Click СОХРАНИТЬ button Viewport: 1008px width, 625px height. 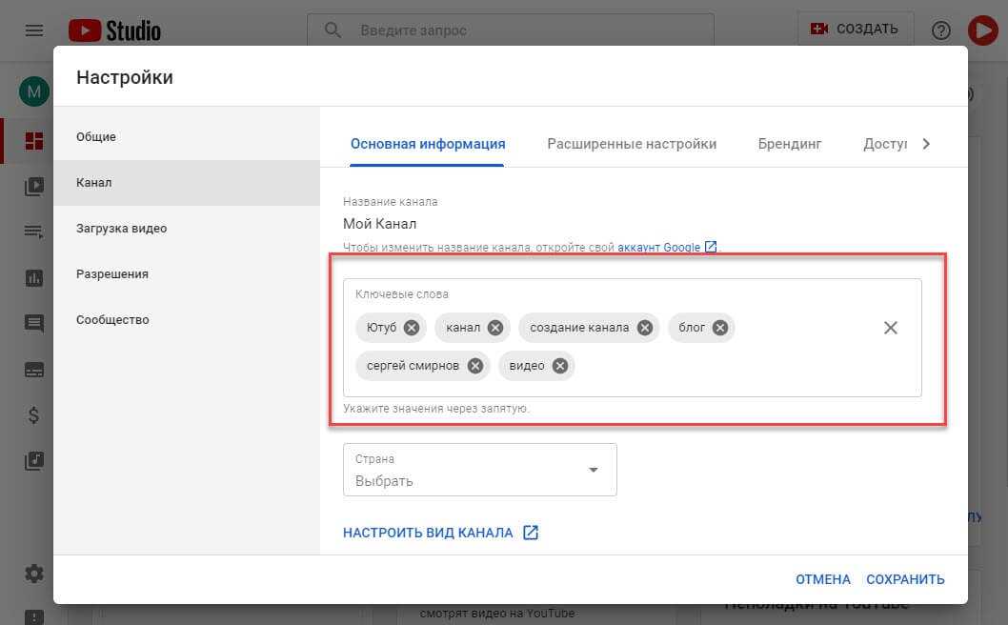pos(905,579)
